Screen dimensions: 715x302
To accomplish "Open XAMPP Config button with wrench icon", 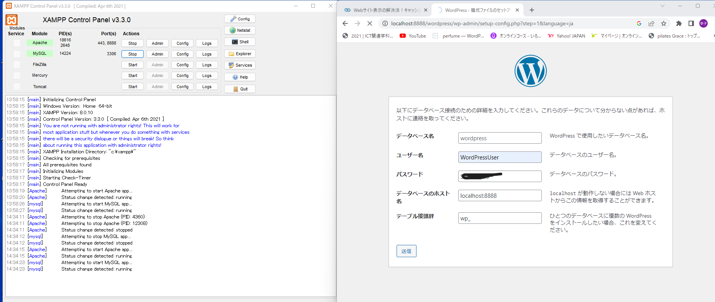I will point(240,19).
